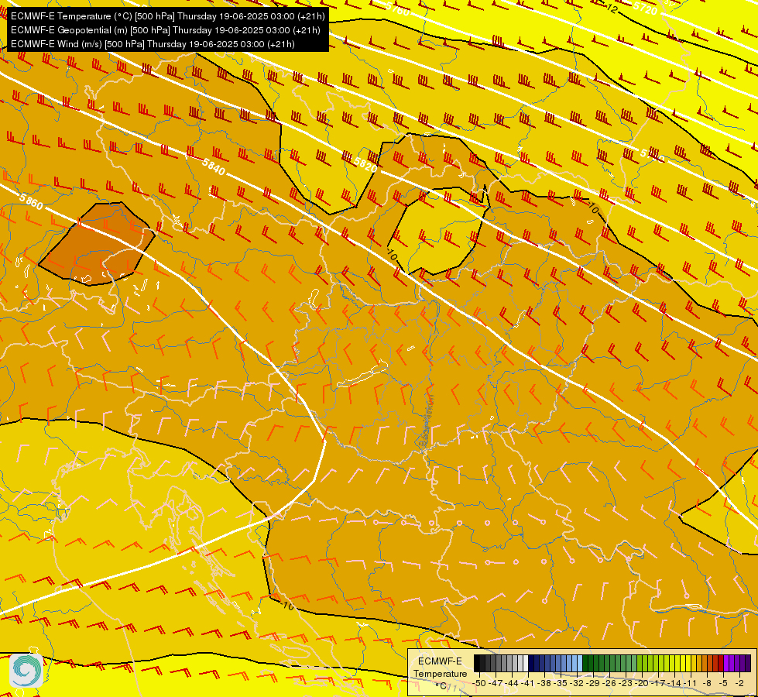Image resolution: width=758 pixels, height=697 pixels.
Task: Click the bright red legend swatch
Action: pyautogui.click(x=721, y=663)
